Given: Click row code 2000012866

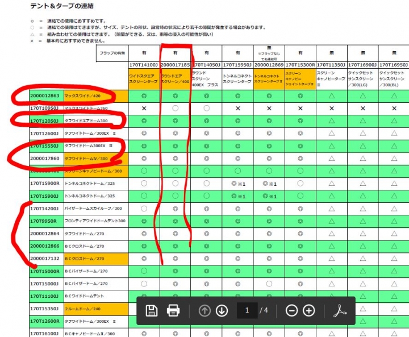Looking at the screenshot, I should tap(45, 246).
